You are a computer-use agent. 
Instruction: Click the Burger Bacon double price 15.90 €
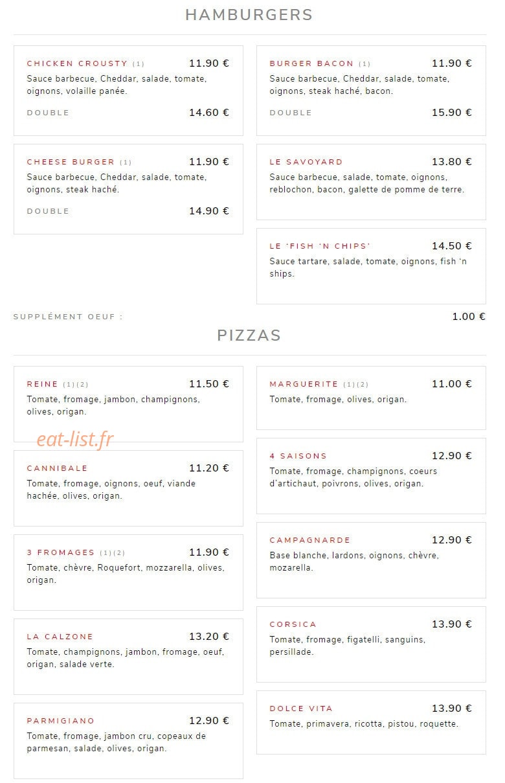coord(452,113)
